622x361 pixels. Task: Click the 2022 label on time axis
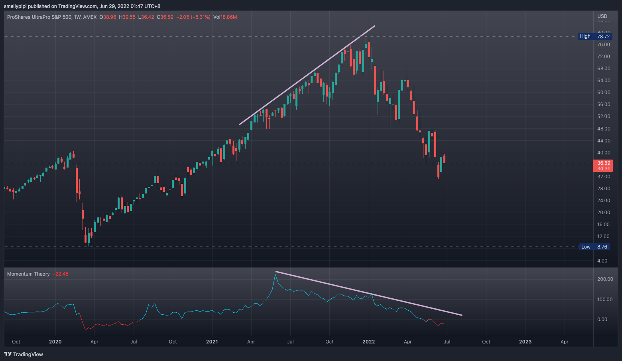368,342
